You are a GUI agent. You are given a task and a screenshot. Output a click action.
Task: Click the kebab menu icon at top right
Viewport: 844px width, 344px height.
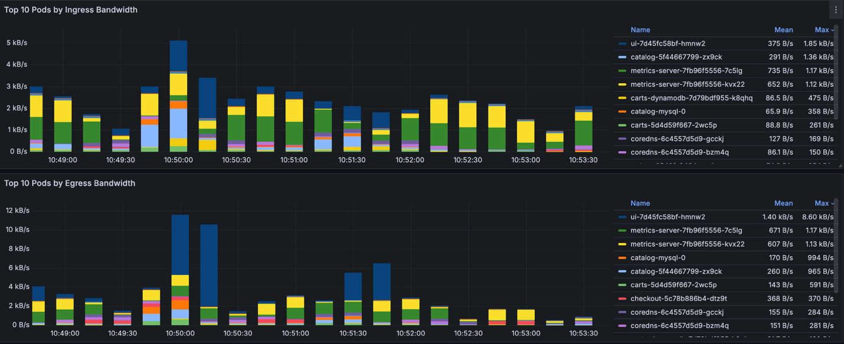click(x=836, y=9)
